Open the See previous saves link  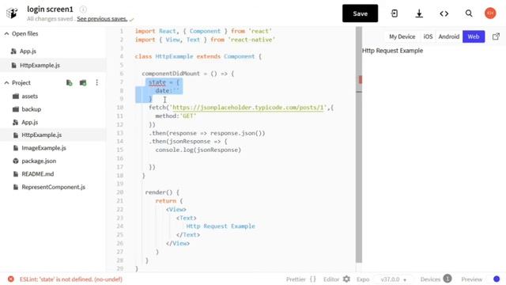pos(102,19)
